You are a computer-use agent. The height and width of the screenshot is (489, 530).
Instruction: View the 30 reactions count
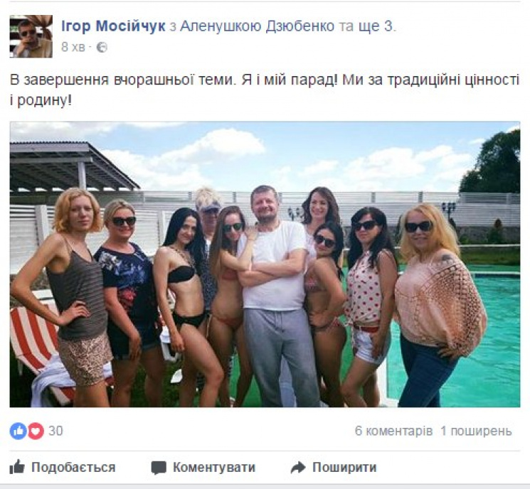click(55, 431)
